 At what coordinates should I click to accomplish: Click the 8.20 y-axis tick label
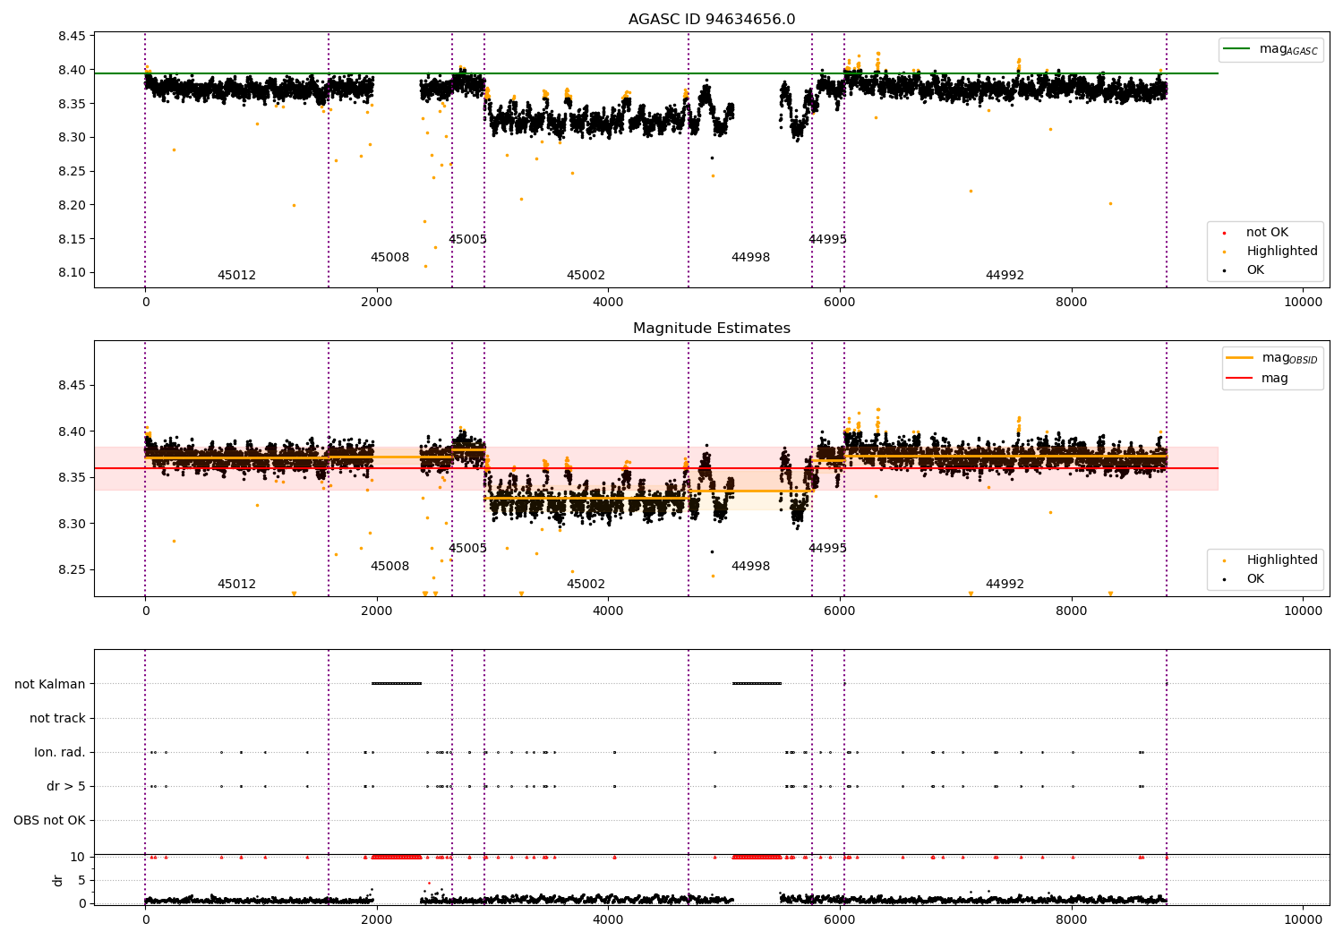[x=72, y=205]
